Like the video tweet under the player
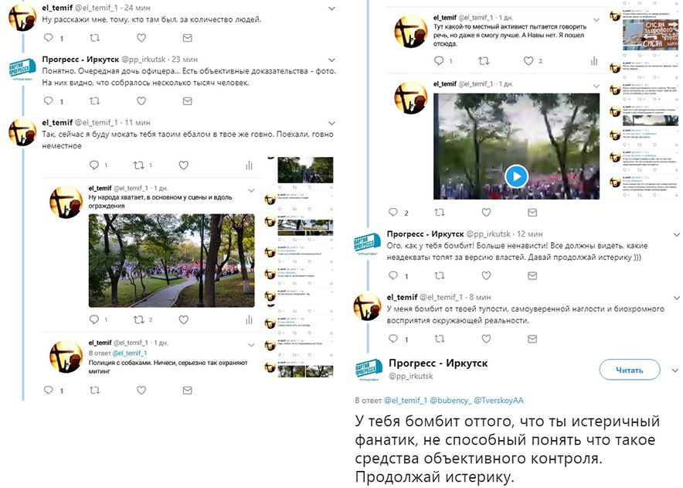This screenshot has height=488, width=683. tap(486, 213)
